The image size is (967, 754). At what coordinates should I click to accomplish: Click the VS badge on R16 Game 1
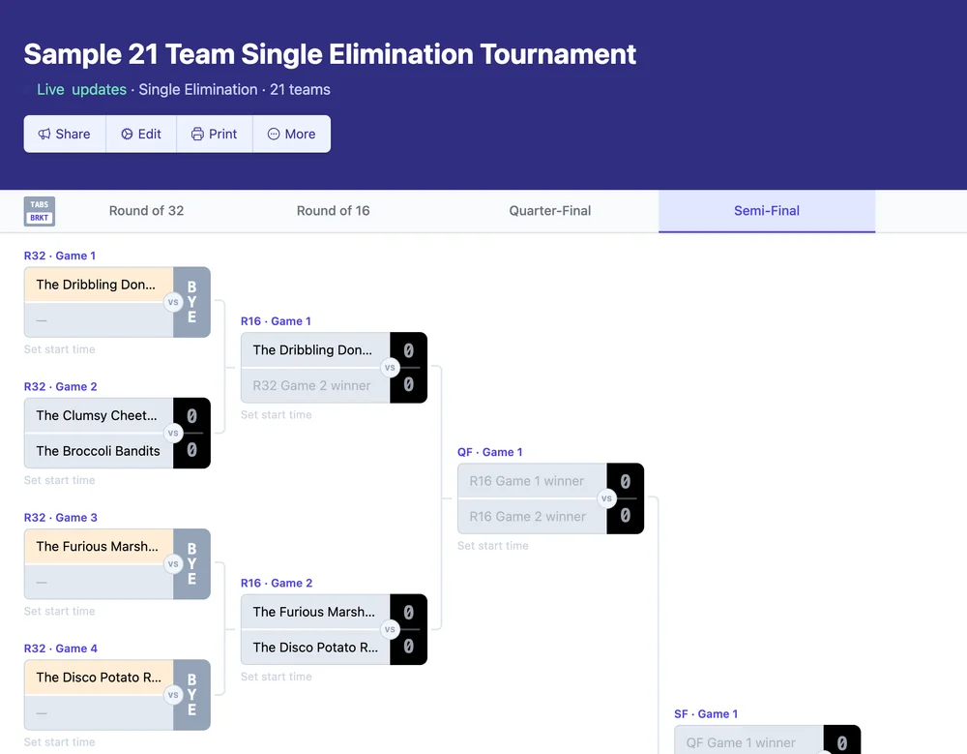pyautogui.click(x=390, y=368)
